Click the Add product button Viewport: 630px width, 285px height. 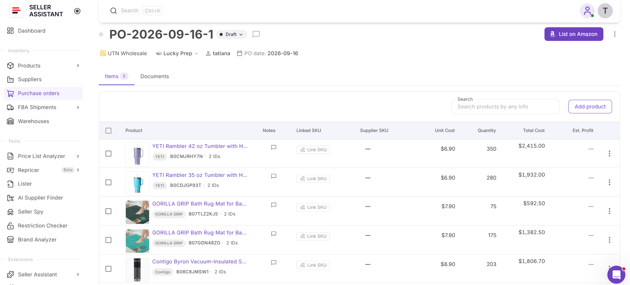coord(590,107)
